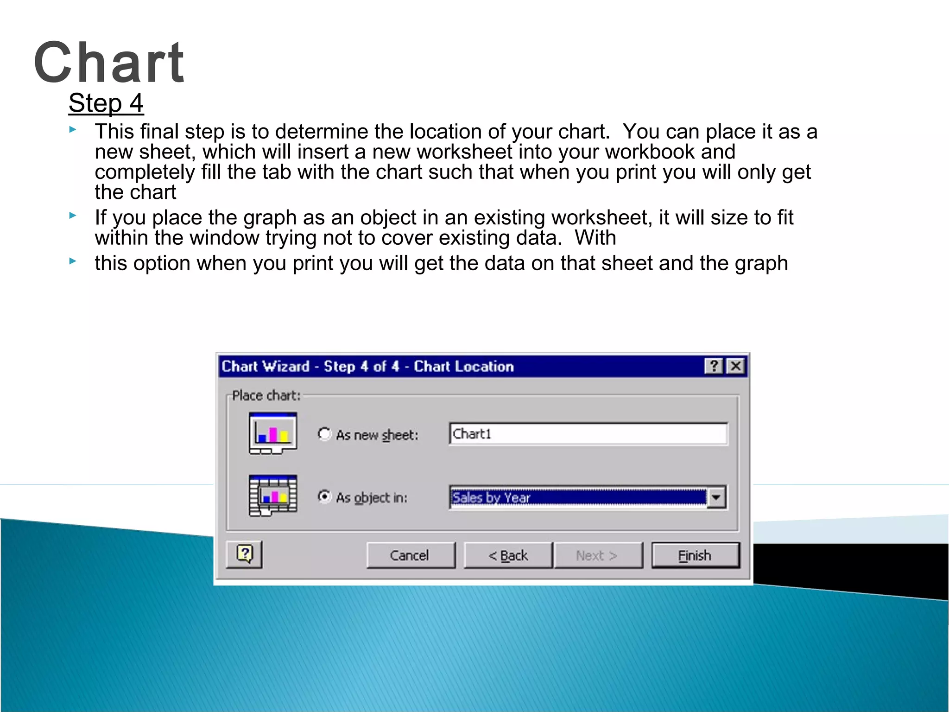
Task: Click the 'Chart' slide title
Action: [x=109, y=62]
